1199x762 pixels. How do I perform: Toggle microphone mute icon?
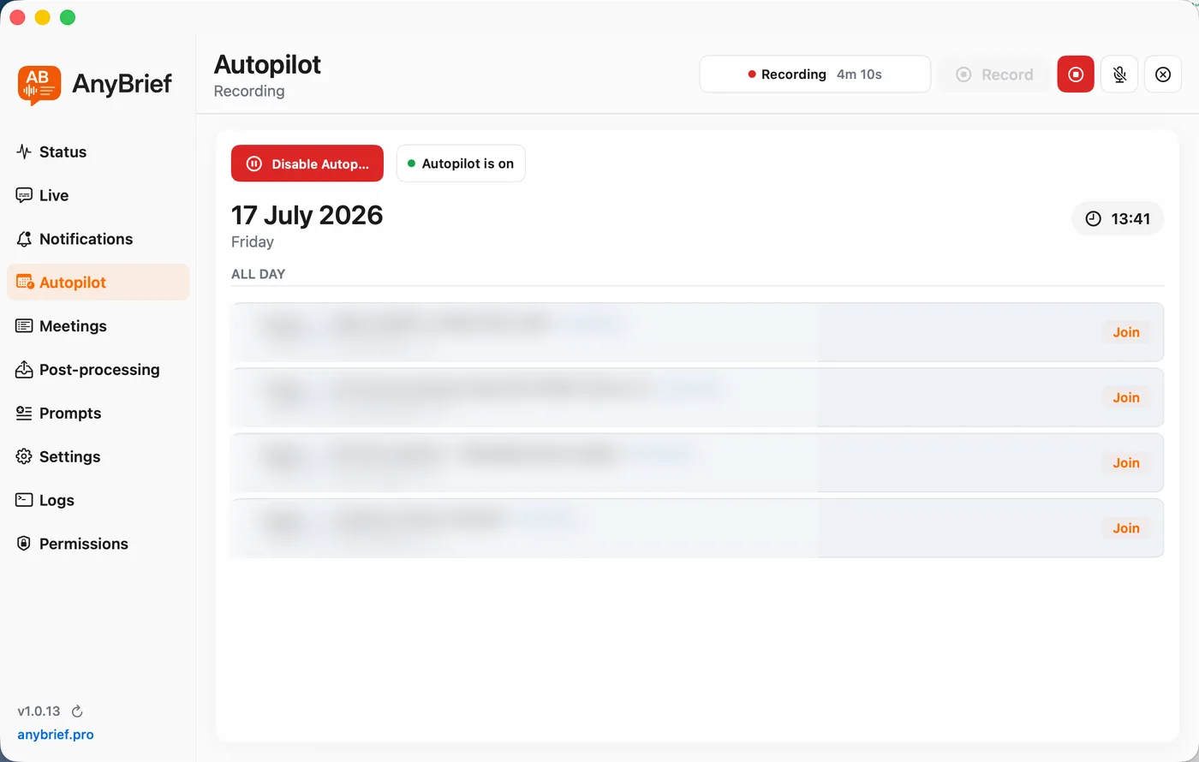pos(1119,74)
